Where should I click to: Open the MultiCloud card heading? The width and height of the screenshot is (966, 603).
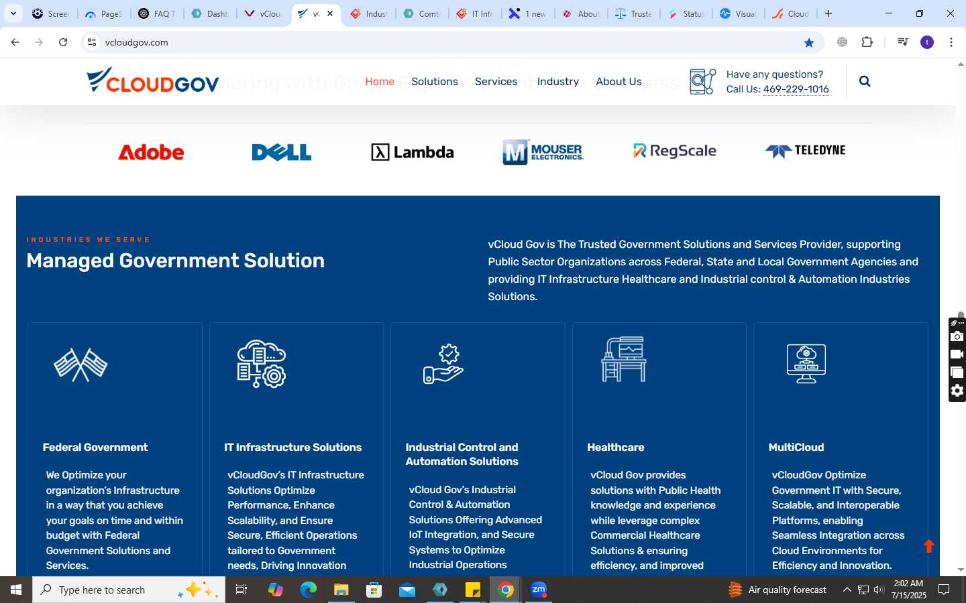(x=796, y=447)
